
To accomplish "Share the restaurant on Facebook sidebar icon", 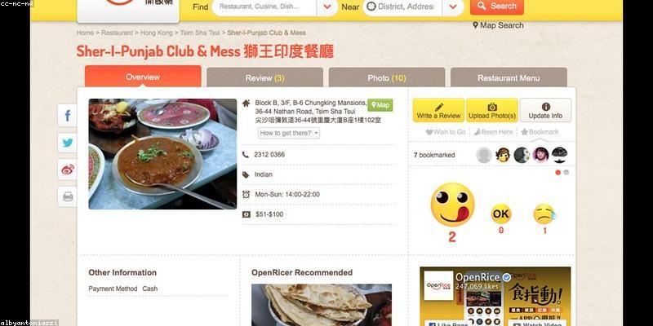I will click(x=68, y=115).
